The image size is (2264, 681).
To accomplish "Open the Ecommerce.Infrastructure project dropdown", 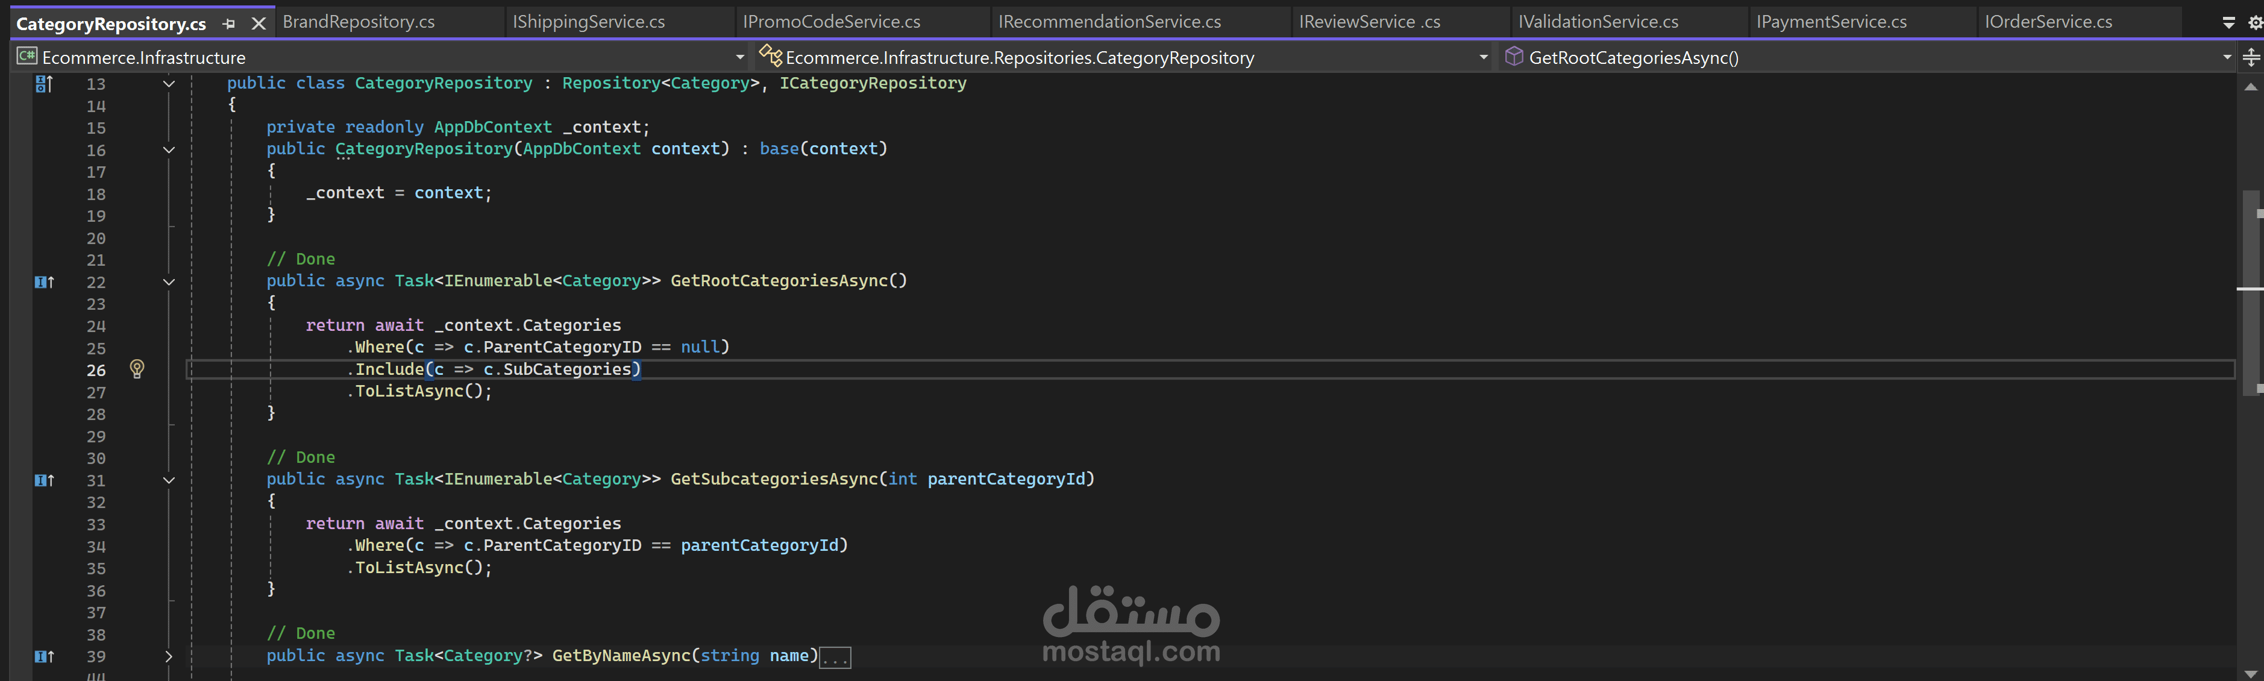I will tap(739, 58).
